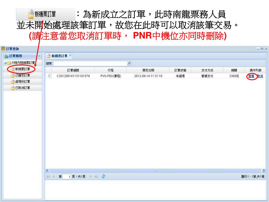Switch to the 新機票訂單 tab

[59, 56]
